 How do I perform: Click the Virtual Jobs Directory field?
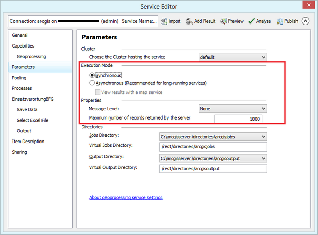213,147
